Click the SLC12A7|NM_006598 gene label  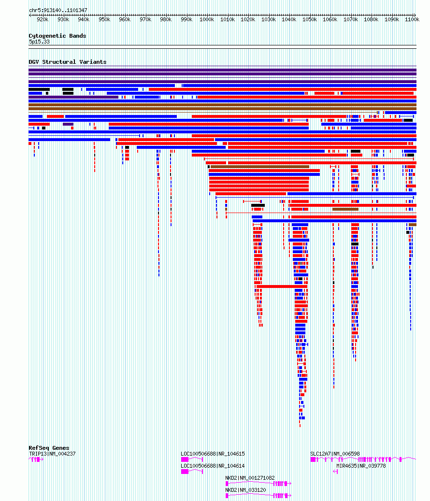pyautogui.click(x=335, y=454)
